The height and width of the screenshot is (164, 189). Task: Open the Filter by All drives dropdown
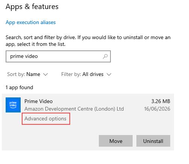coord(86,74)
